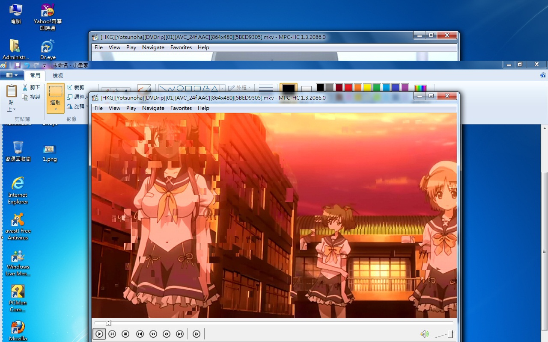Switch to the 檢視 tab in Paint
The image size is (548, 342).
(x=58, y=76)
